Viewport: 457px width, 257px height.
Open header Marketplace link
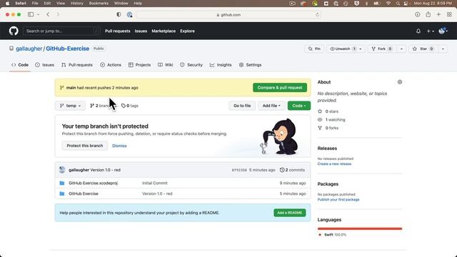(x=164, y=31)
